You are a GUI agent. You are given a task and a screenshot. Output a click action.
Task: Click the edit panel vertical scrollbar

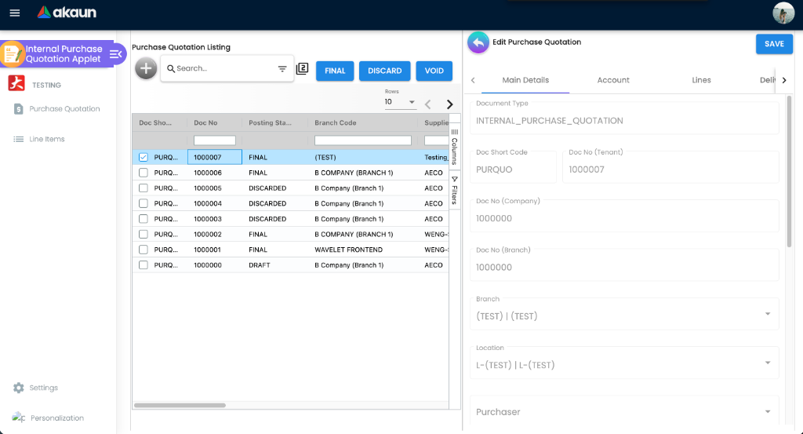coord(789,172)
